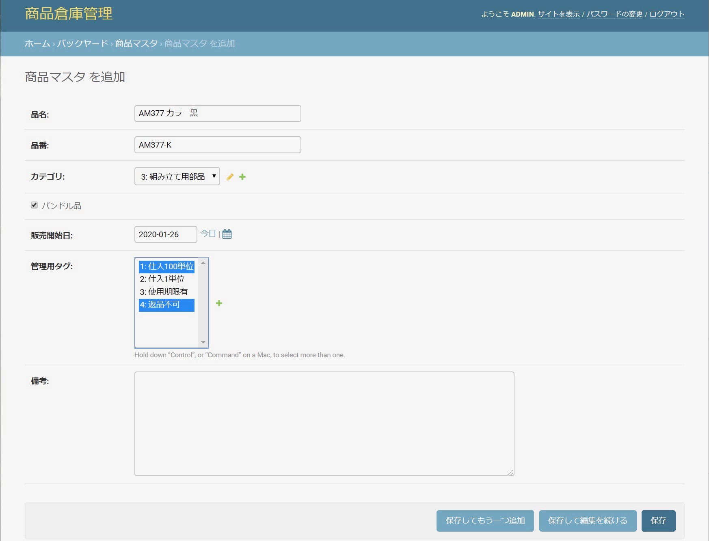Open the calendar date picker icon
Image resolution: width=709 pixels, height=541 pixels.
[x=227, y=234]
